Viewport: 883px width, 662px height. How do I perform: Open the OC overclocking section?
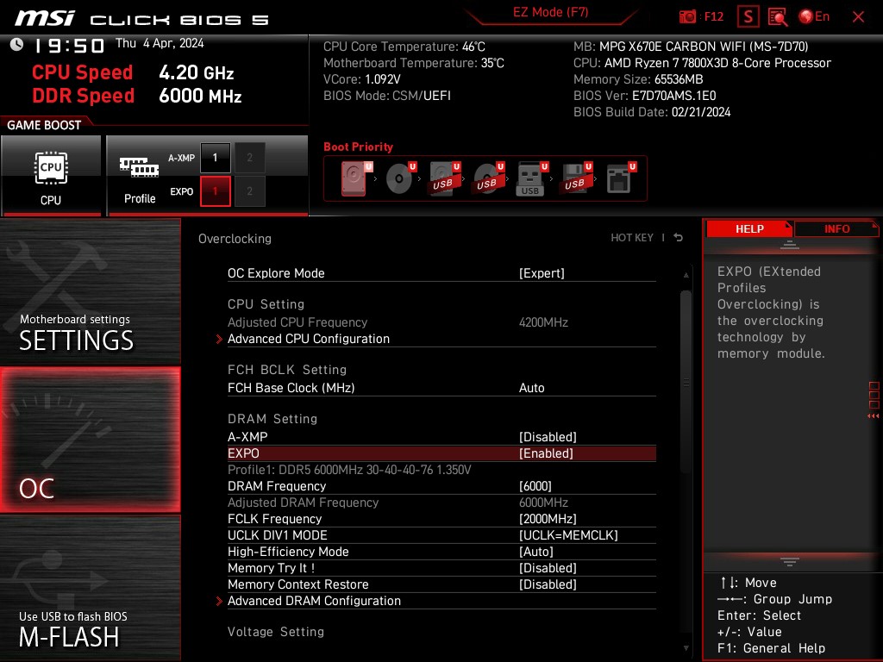90,440
